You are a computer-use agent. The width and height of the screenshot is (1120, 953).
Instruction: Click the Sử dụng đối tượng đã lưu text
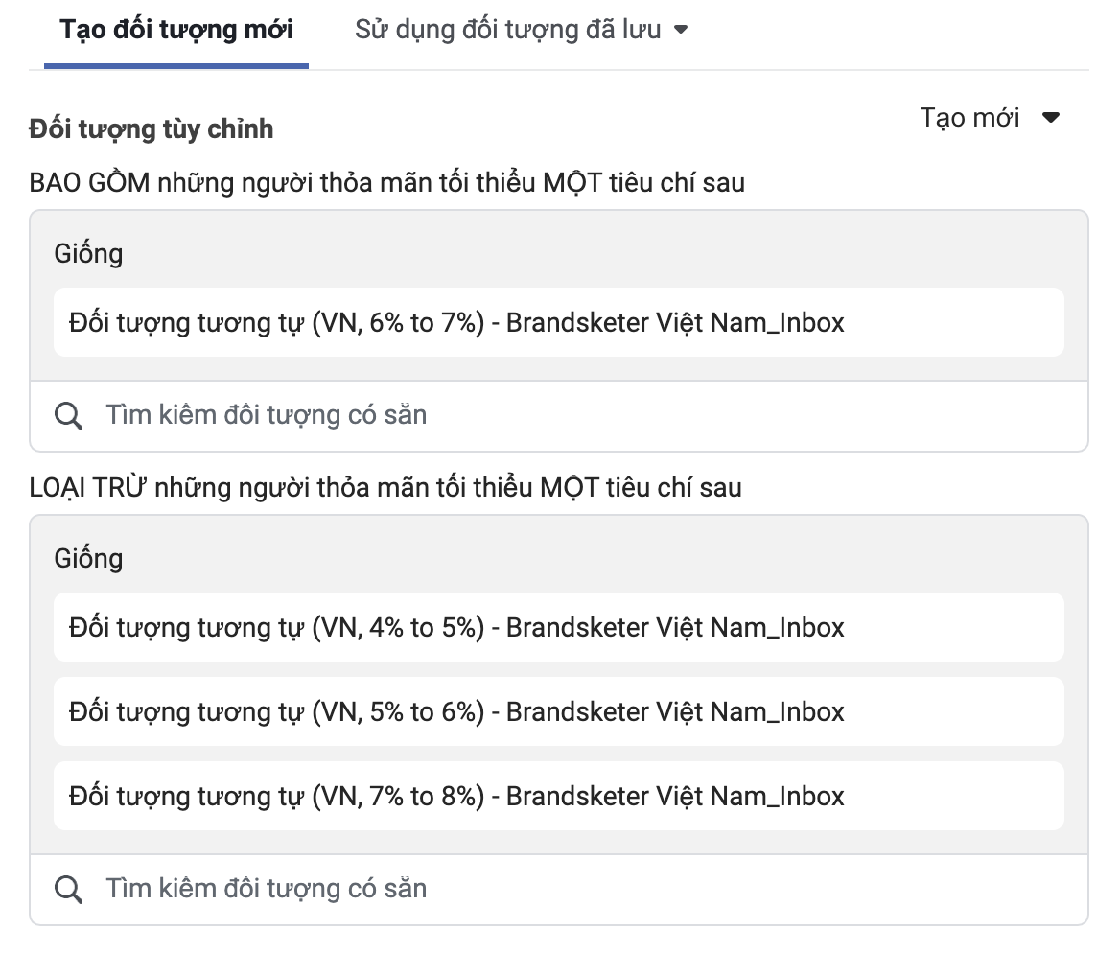[508, 30]
